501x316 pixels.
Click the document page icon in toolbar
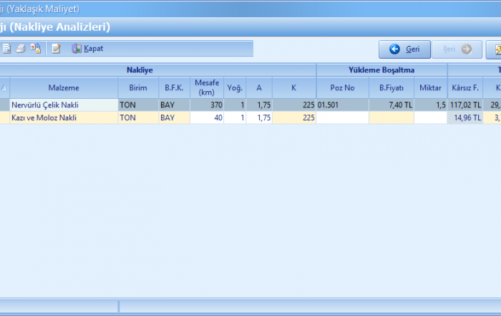point(6,49)
